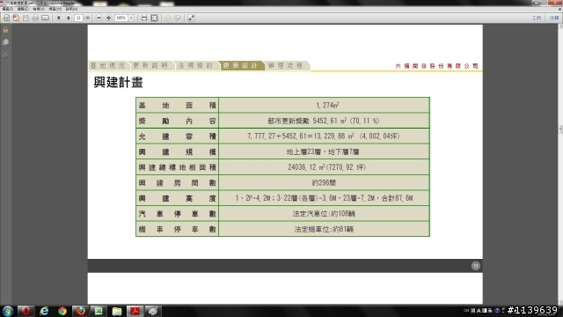Open the 工具 (Tools) pane
Screen dimensions: 563x317
coord(537,18)
